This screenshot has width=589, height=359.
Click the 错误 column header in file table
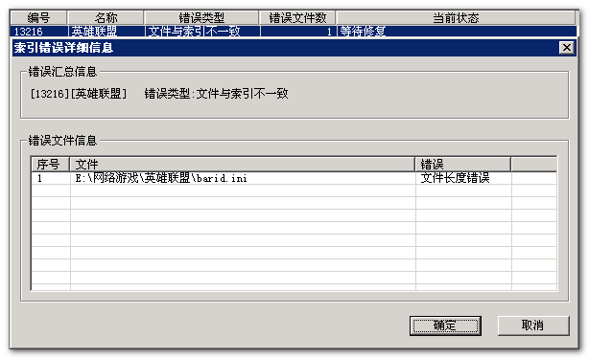462,164
